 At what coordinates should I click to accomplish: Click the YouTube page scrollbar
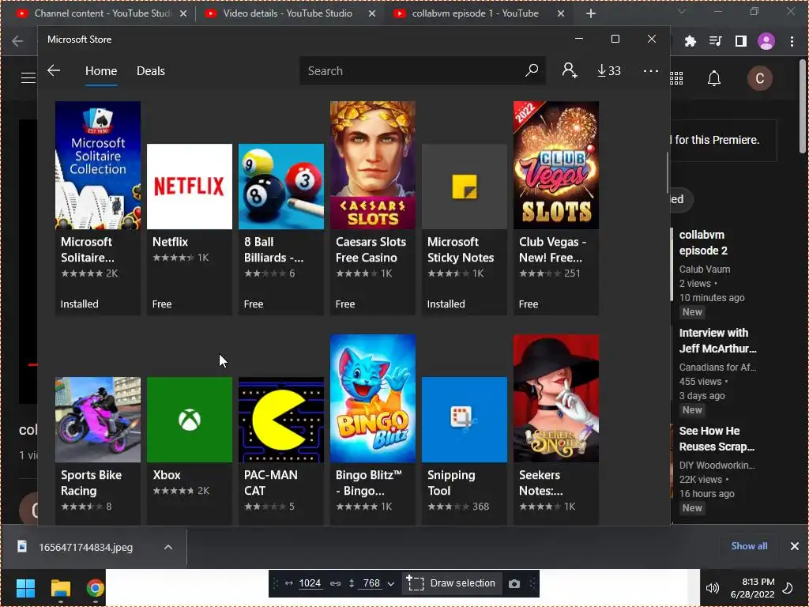803,107
